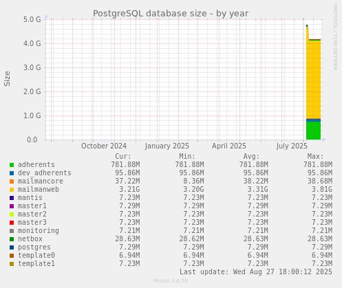Screen dimensions: 342x288
Task: Click the 'mailmanweb' legend label
Action: coord(39,190)
